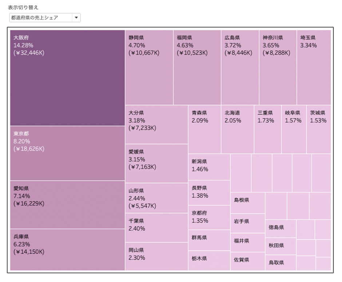342x282 pixels.
Task: Select the 北海道 2.05% tile
Action: (x=238, y=129)
